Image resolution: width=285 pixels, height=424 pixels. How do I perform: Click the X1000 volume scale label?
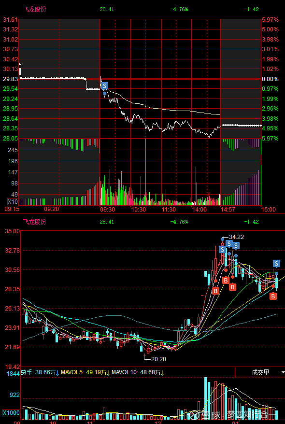[11, 413]
